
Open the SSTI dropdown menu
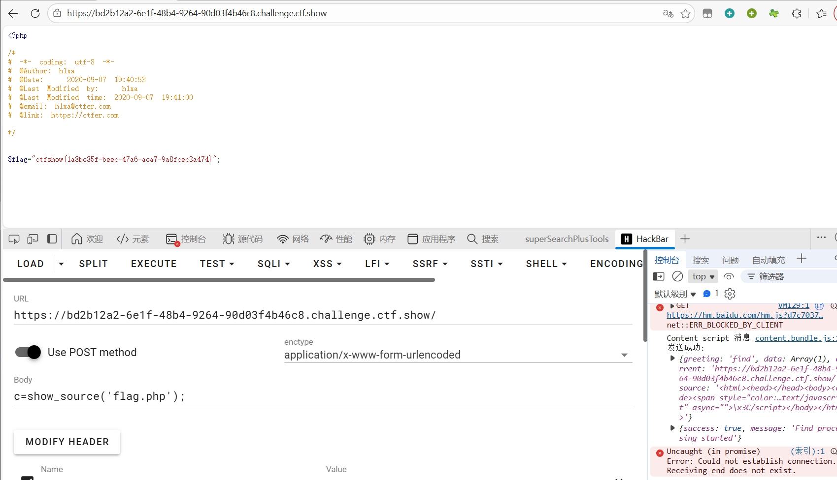point(487,264)
